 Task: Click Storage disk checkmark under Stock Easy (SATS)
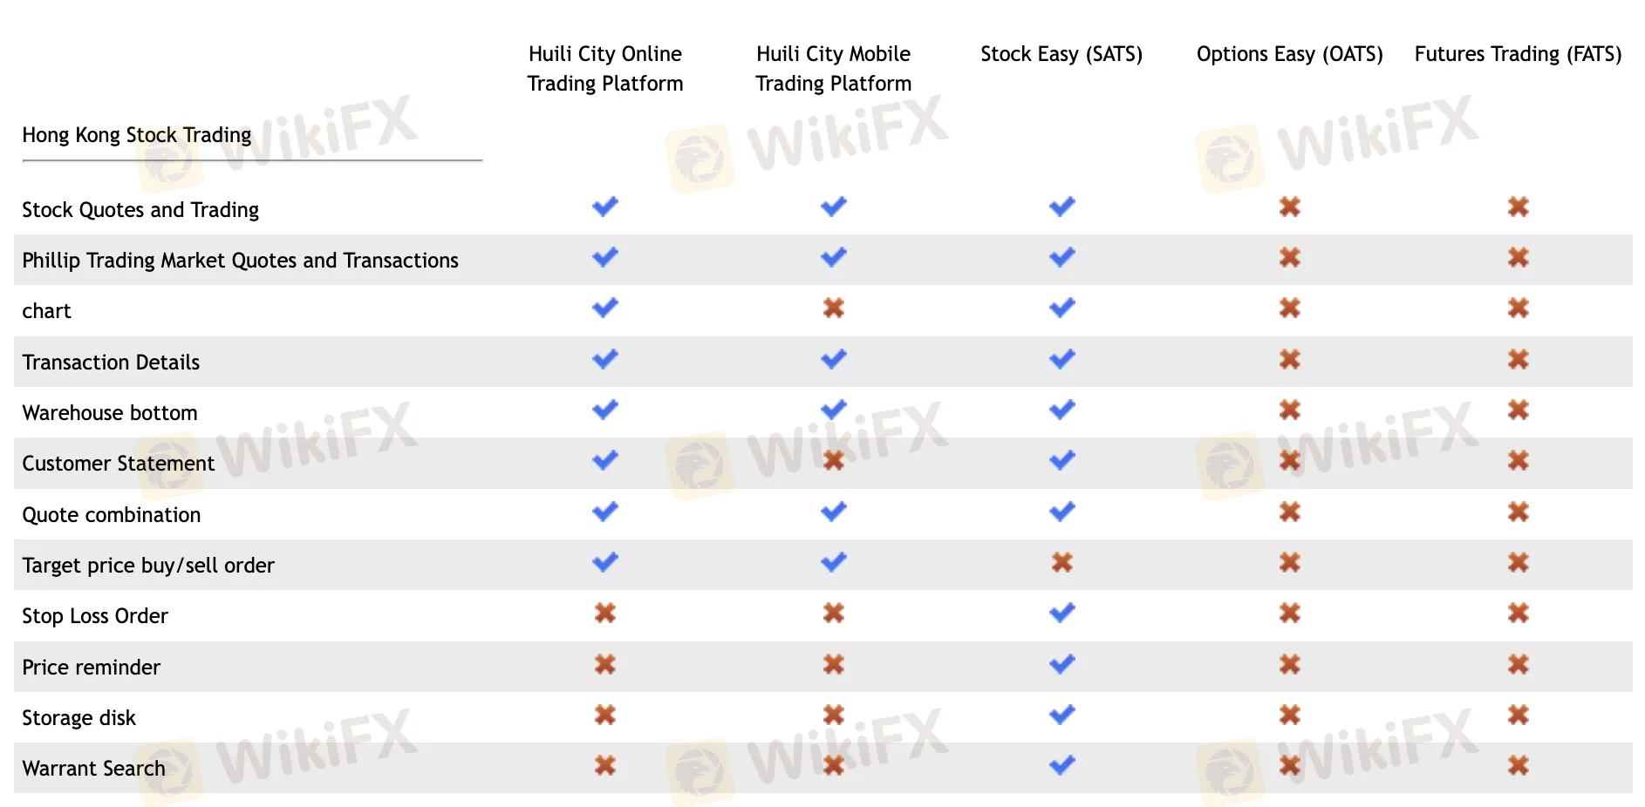pyautogui.click(x=1061, y=715)
